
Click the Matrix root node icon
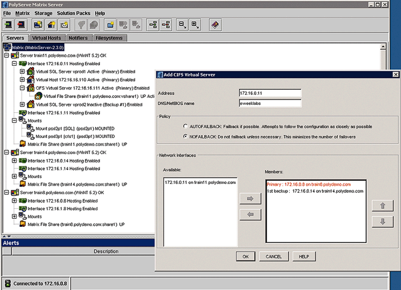click(7, 47)
